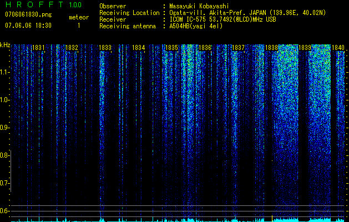
Task: Select the file name 0706061830.png
Action: [x=28, y=14]
